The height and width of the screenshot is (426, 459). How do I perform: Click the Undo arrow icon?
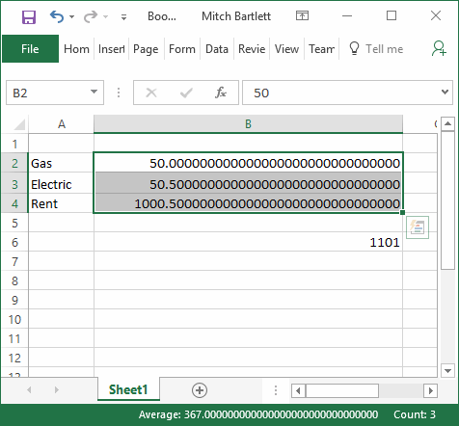pyautogui.click(x=57, y=16)
